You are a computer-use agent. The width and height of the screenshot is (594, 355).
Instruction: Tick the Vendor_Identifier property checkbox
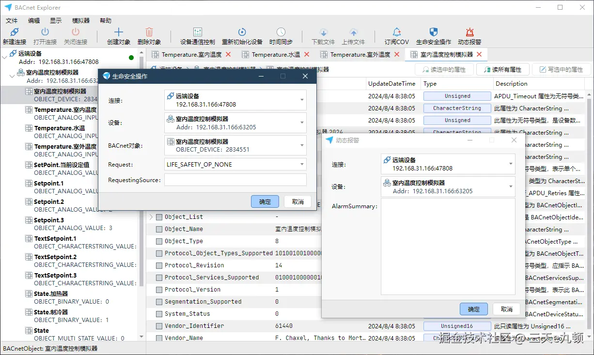(159, 326)
